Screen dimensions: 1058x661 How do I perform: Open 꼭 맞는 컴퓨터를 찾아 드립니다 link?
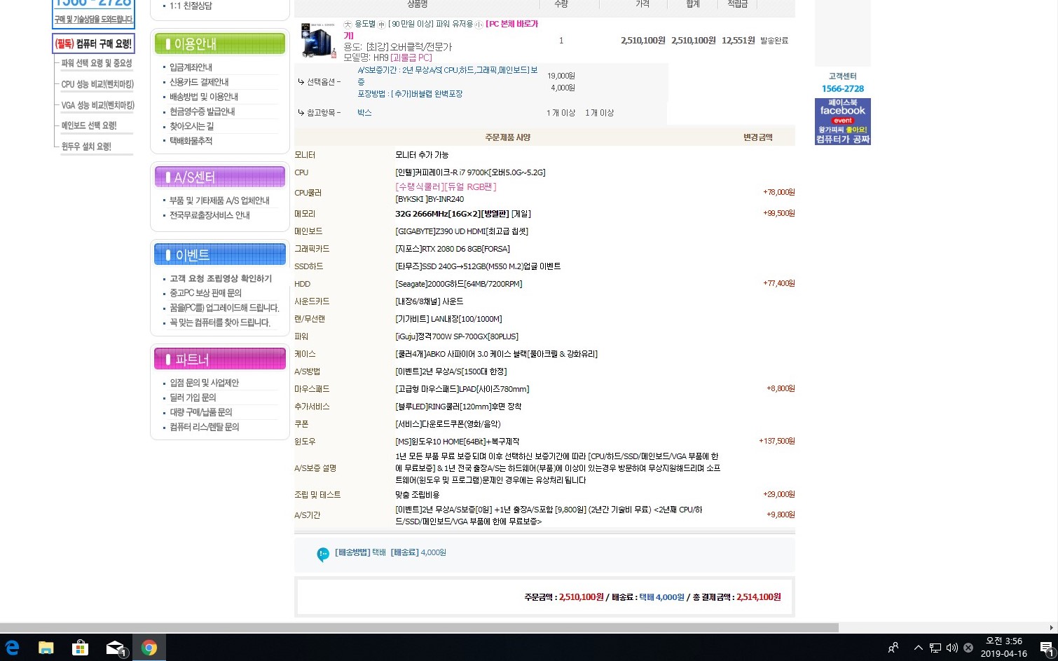pyautogui.click(x=220, y=322)
